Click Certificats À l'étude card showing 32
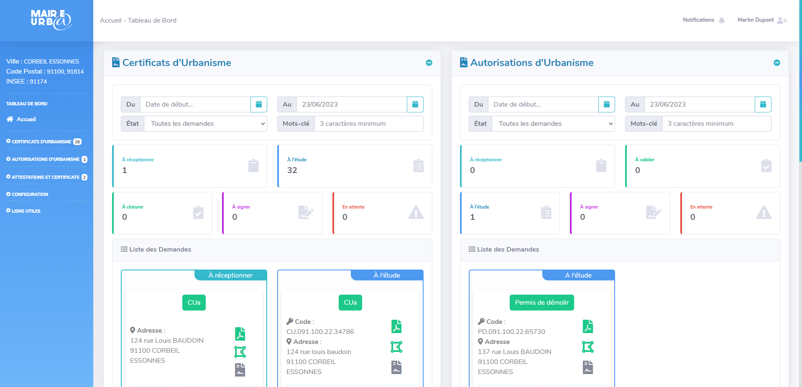Viewport: 802px width, 387px height. coord(355,166)
